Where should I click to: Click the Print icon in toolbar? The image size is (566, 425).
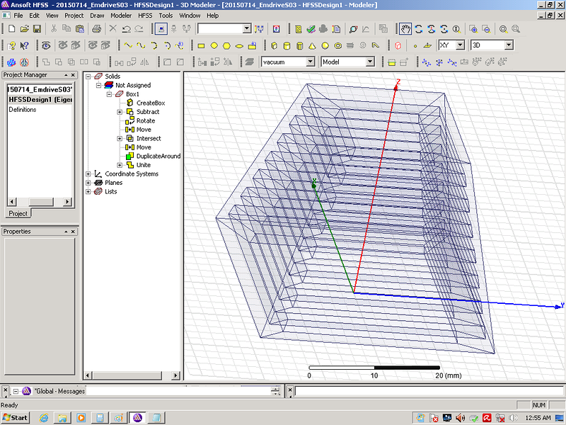pyautogui.click(x=96, y=29)
